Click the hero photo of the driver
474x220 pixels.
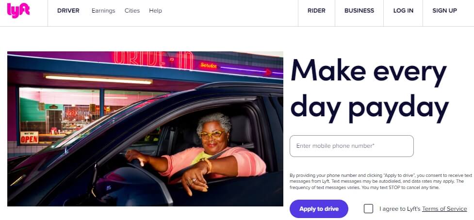pyautogui.click(x=145, y=129)
